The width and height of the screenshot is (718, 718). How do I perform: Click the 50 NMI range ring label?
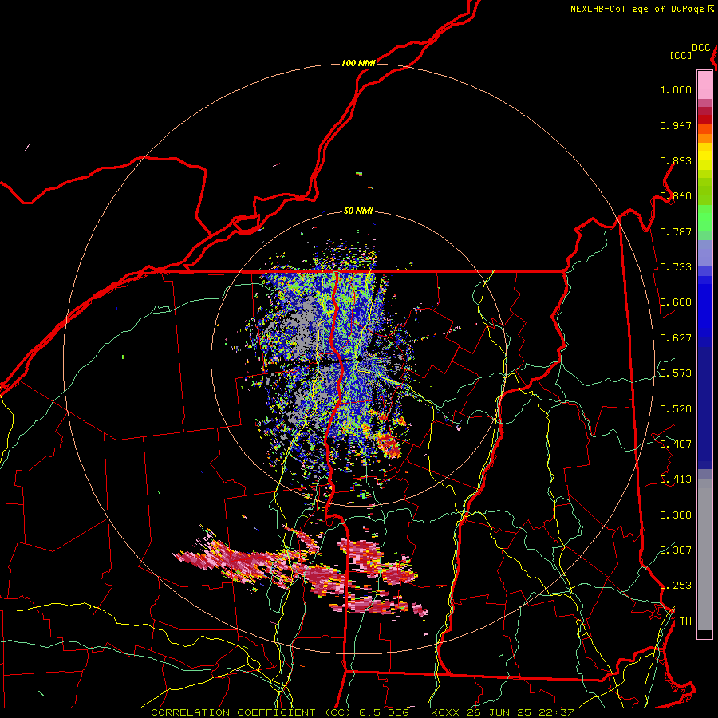click(358, 211)
